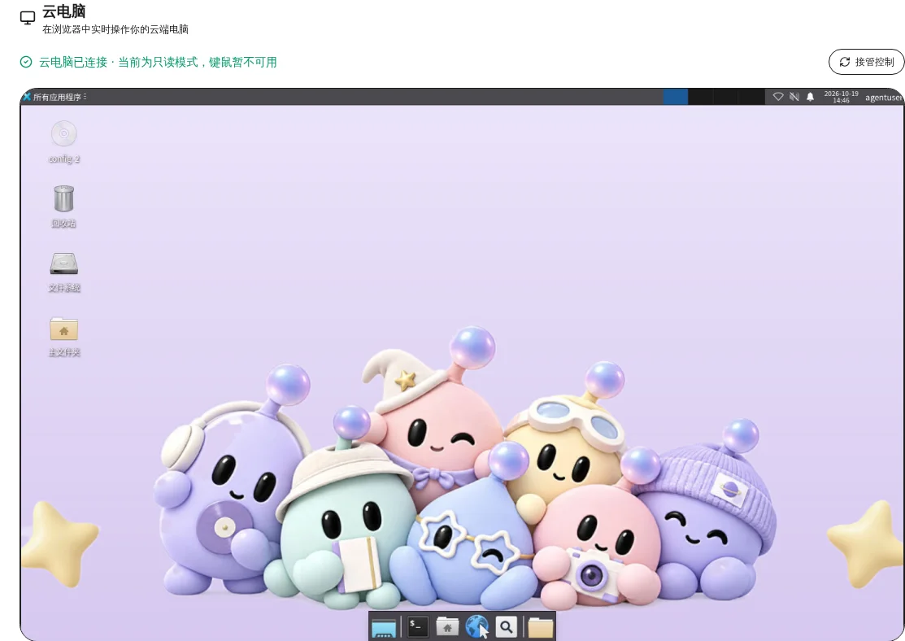905x641 pixels.
Task: Launch the terminal emulator from the dock
Action: (x=417, y=626)
